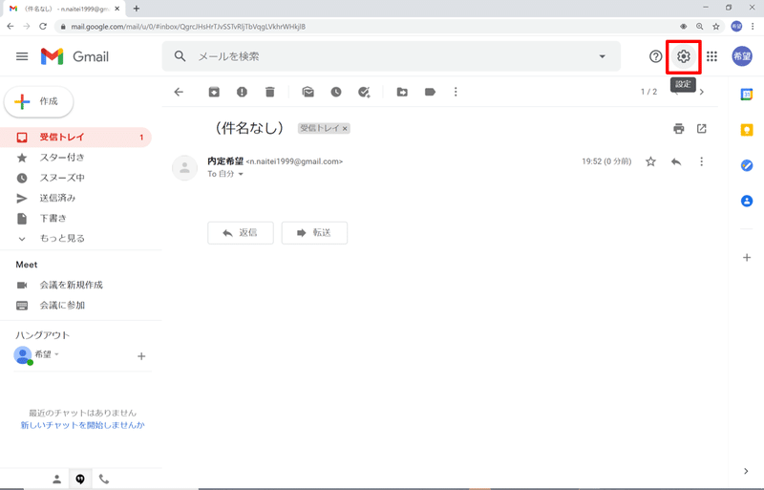Focus the メールを検索 search field
This screenshot has width=764, height=490.
click(390, 56)
